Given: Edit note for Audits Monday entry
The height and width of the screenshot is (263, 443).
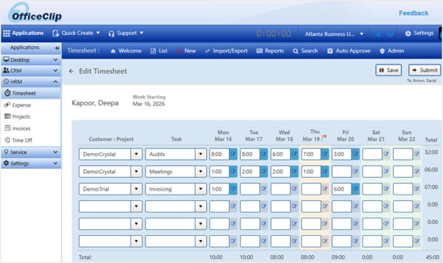Looking at the screenshot, I should point(234,154).
